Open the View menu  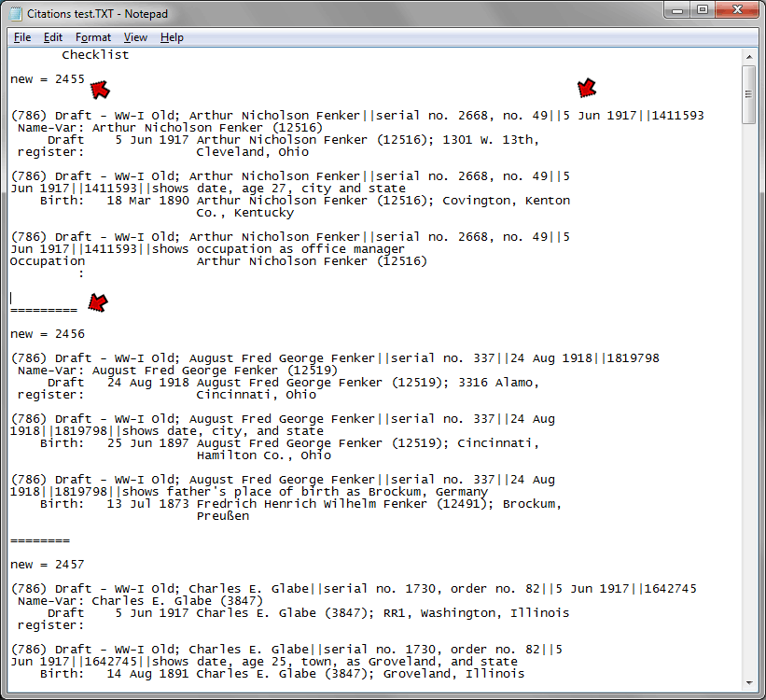(x=135, y=37)
